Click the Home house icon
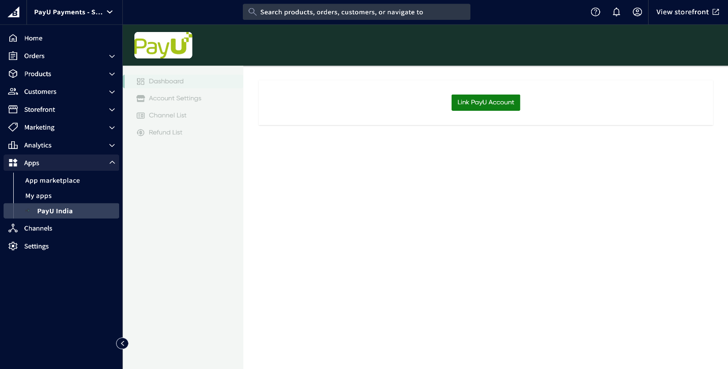Image resolution: width=728 pixels, height=369 pixels. tap(13, 38)
